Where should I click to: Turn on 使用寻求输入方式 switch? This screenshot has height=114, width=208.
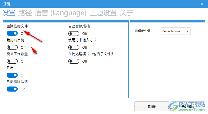tap(74, 47)
